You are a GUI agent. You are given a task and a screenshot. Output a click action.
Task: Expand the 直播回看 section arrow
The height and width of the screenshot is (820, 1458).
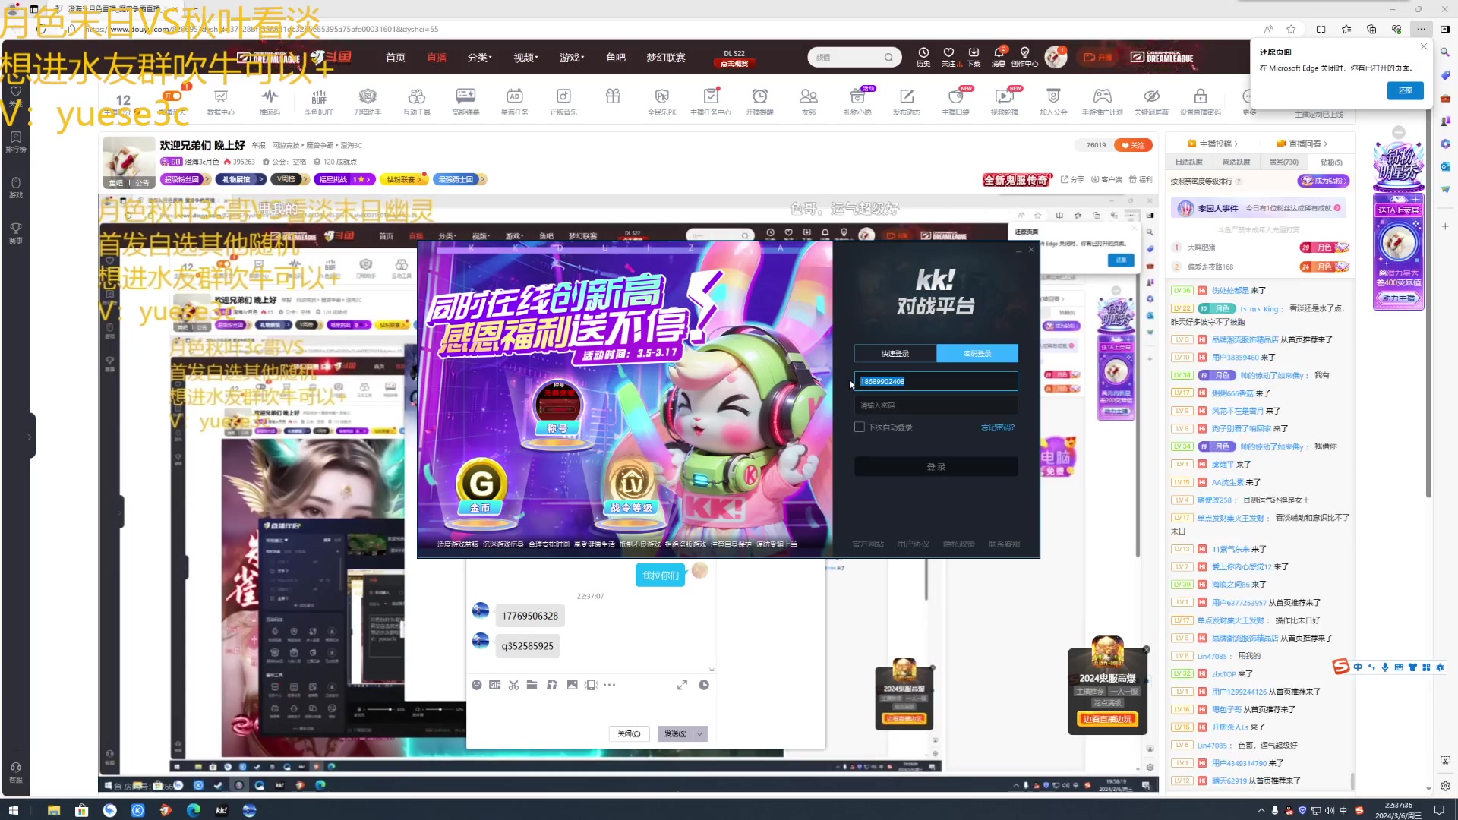pyautogui.click(x=1326, y=143)
